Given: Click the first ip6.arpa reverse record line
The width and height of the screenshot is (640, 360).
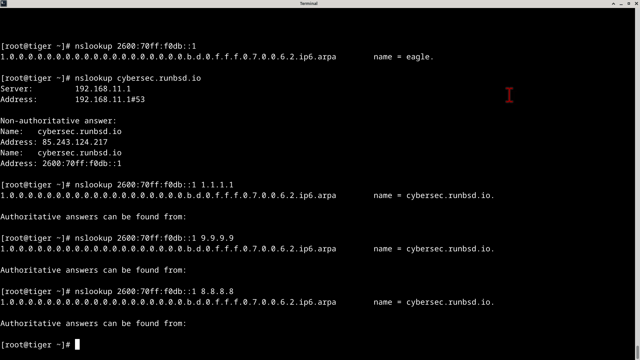Looking at the screenshot, I should coord(168,57).
